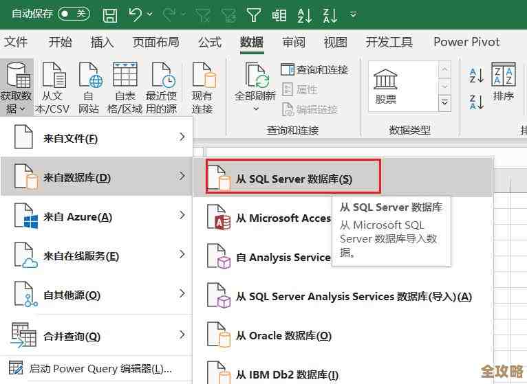
Task: Open the 来自在线服务(E) submenu
Action: pyautogui.click(x=96, y=255)
